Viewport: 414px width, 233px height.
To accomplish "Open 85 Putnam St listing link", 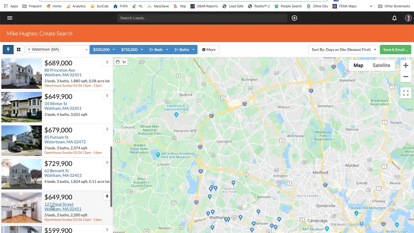I will pos(65,139).
